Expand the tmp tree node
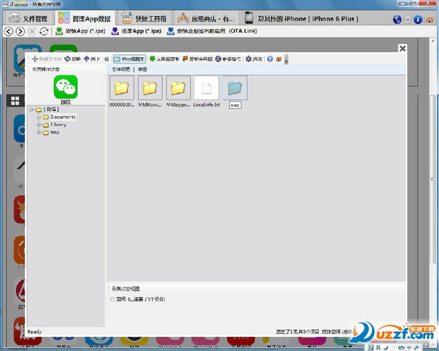439x351 pixels. pyautogui.click(x=39, y=132)
